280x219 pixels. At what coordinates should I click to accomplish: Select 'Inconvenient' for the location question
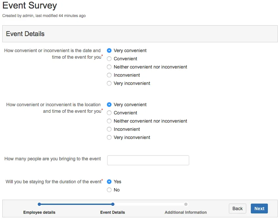(x=109, y=129)
